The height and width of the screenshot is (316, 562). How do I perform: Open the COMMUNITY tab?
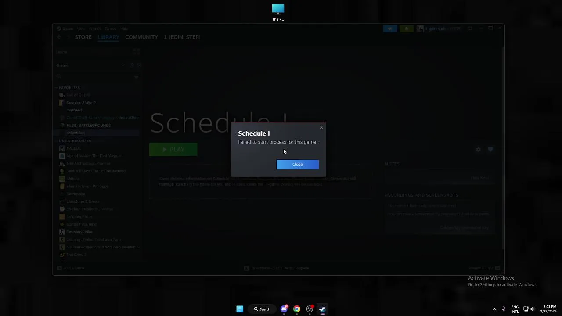tap(141, 37)
